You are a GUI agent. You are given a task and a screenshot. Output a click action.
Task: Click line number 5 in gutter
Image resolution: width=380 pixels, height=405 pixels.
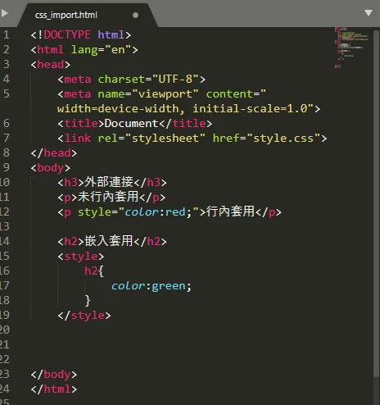(7, 93)
